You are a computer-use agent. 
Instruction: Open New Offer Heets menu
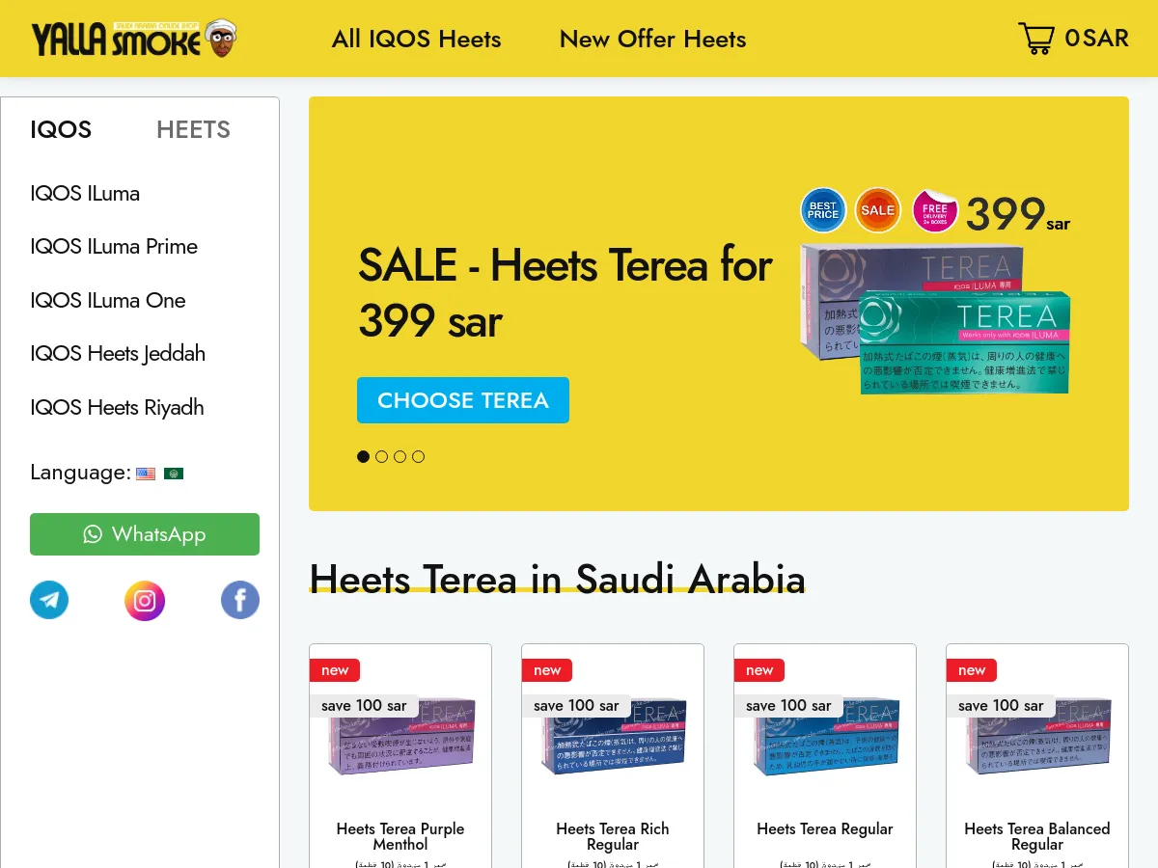pyautogui.click(x=652, y=40)
